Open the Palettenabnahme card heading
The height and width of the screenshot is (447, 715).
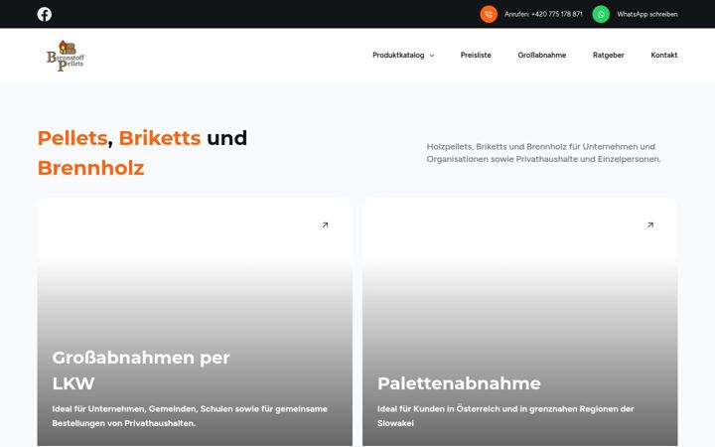pos(459,383)
